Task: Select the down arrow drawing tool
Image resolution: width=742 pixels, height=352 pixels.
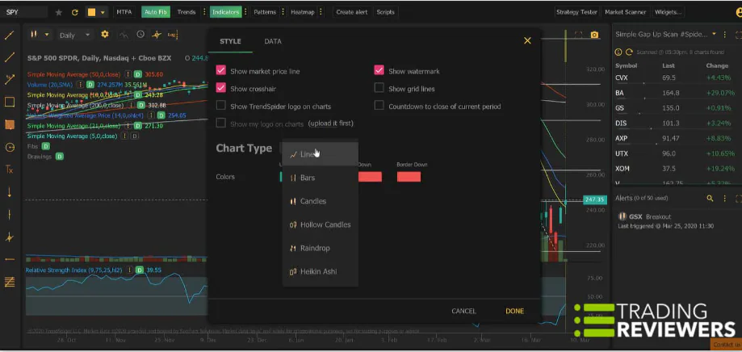Action: click(10, 192)
